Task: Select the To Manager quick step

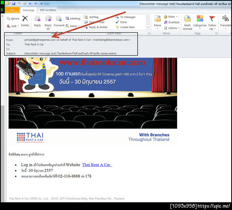Action: coord(125,17)
